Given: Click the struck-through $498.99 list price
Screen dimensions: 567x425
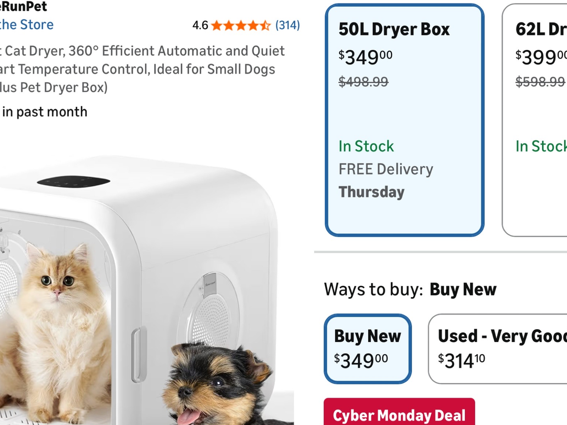Looking at the screenshot, I should (x=363, y=82).
